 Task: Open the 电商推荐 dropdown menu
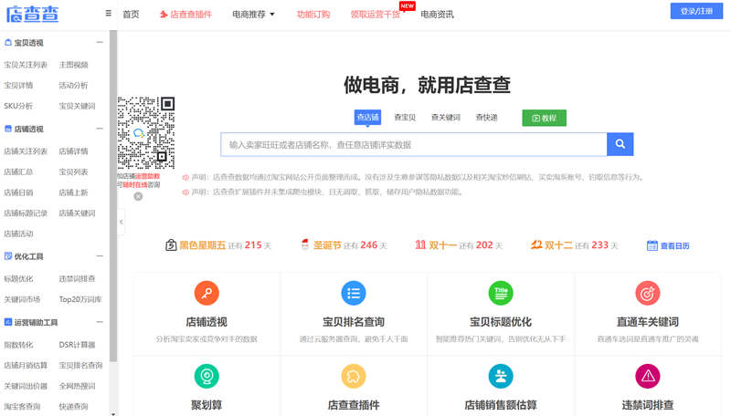coord(253,15)
